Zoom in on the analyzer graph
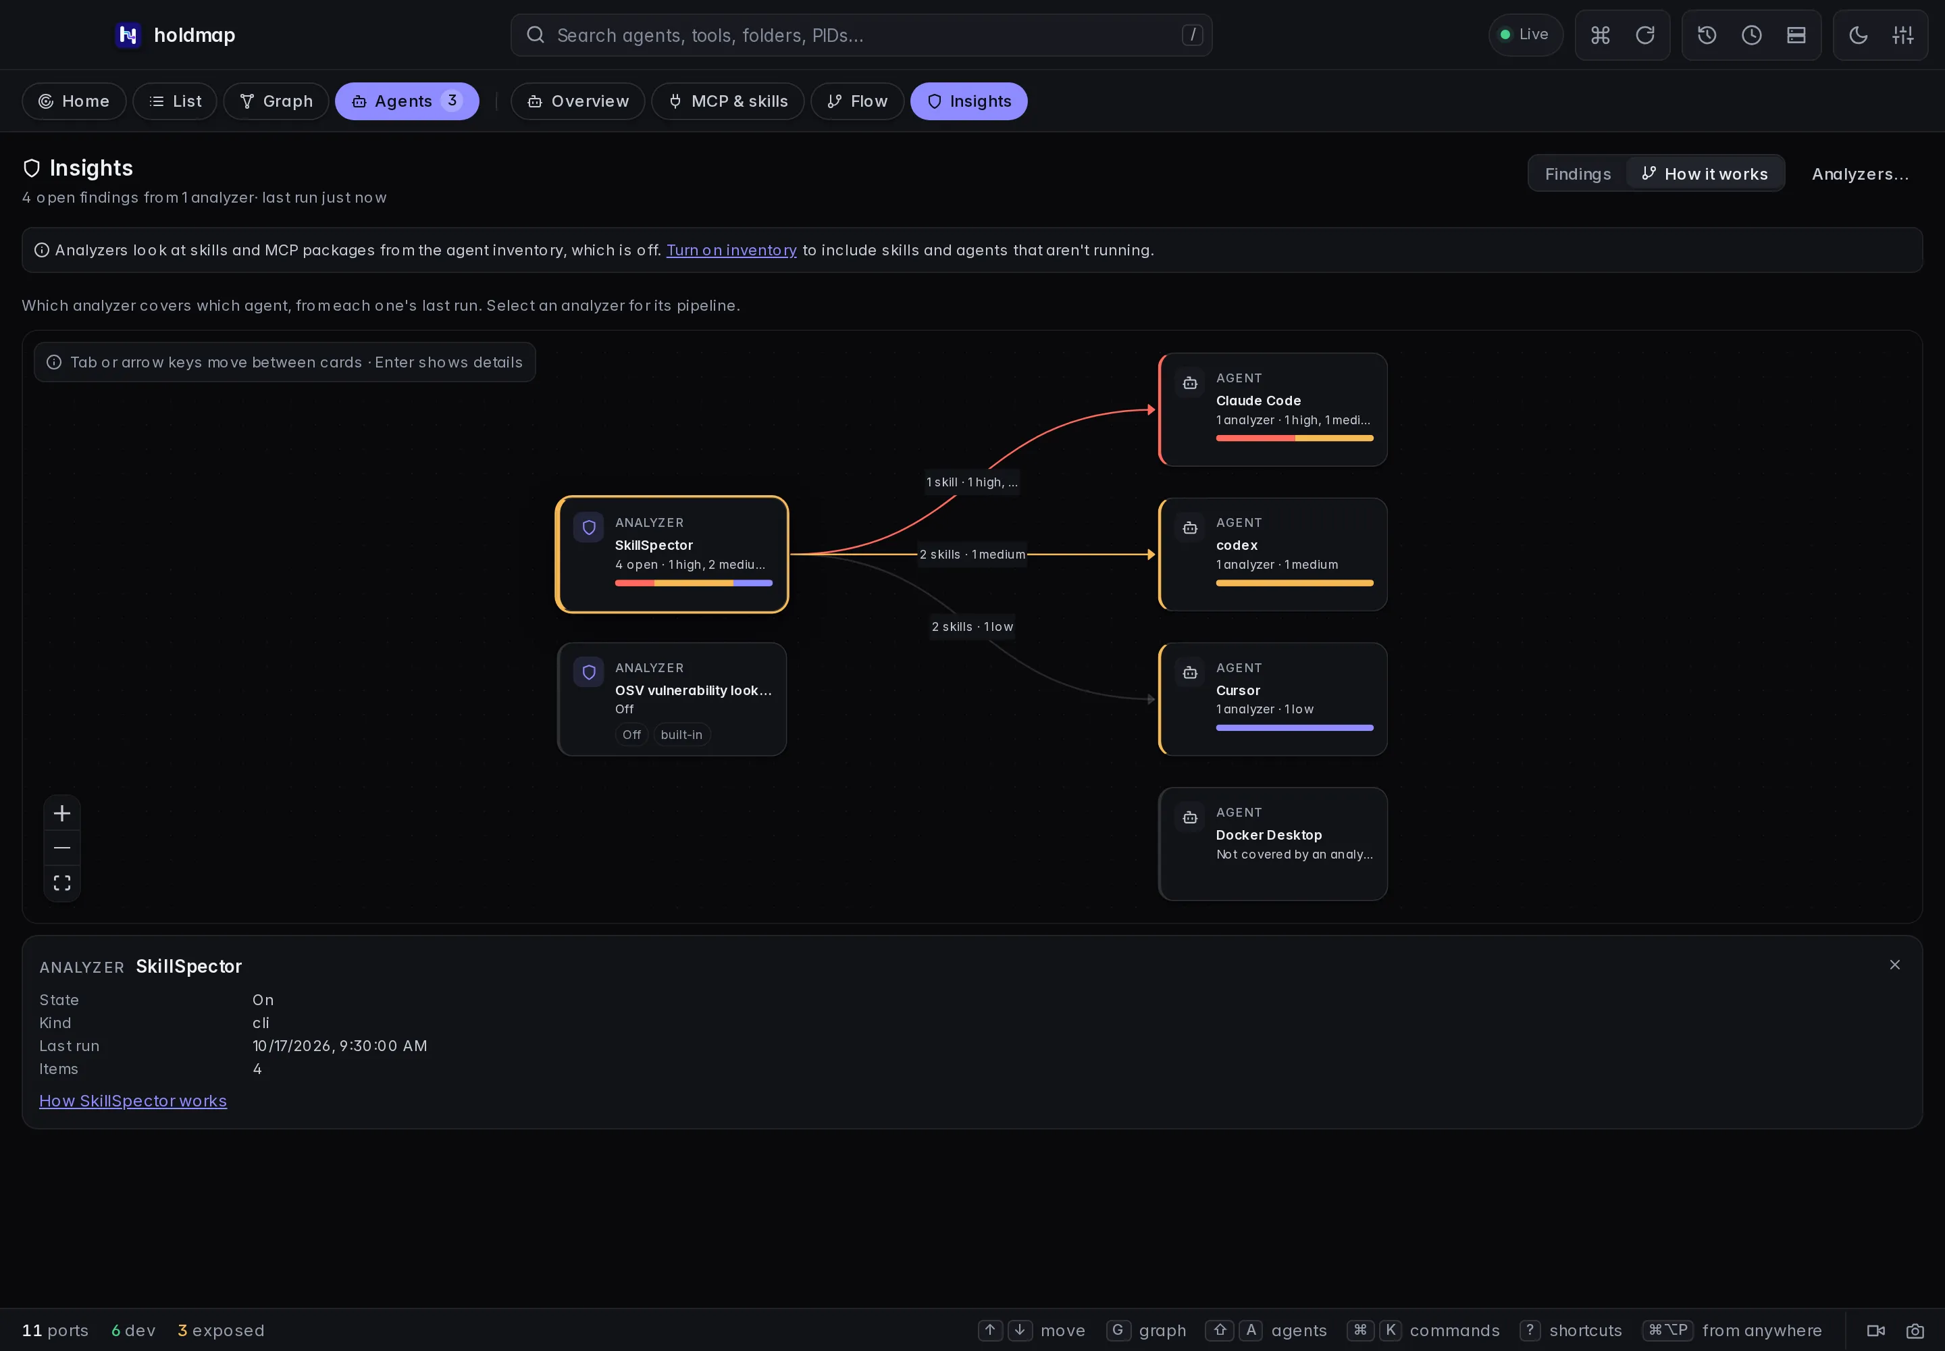The height and width of the screenshot is (1351, 1945). (x=61, y=813)
